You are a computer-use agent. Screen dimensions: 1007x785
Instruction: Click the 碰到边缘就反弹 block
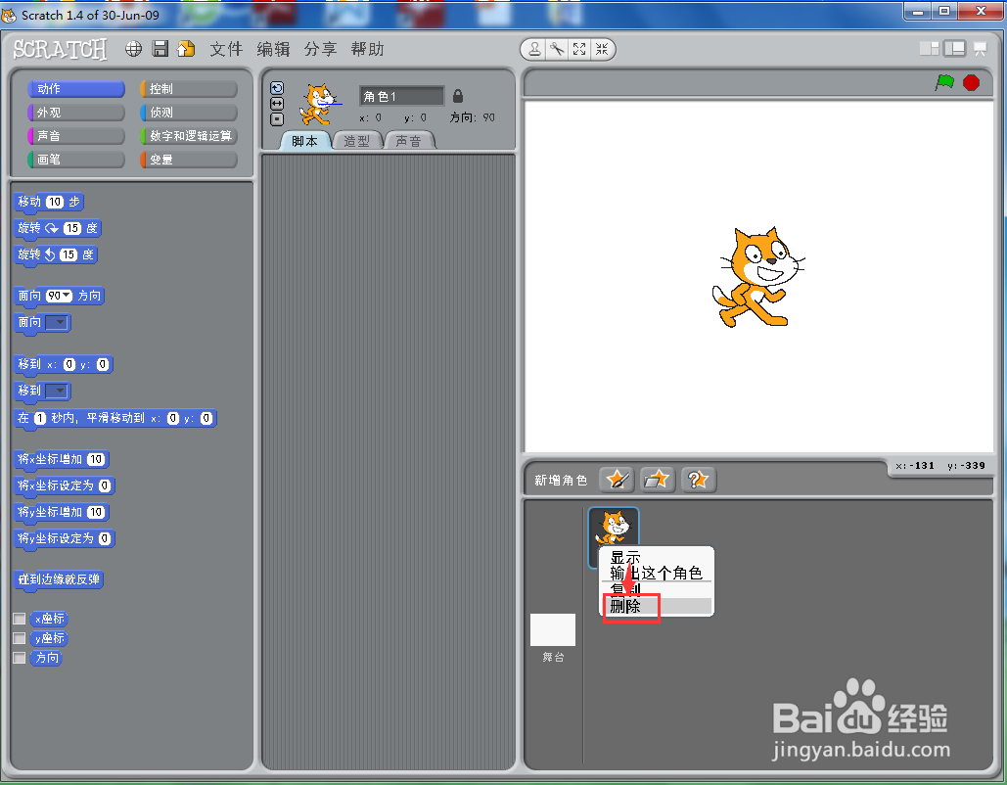pyautogui.click(x=59, y=579)
